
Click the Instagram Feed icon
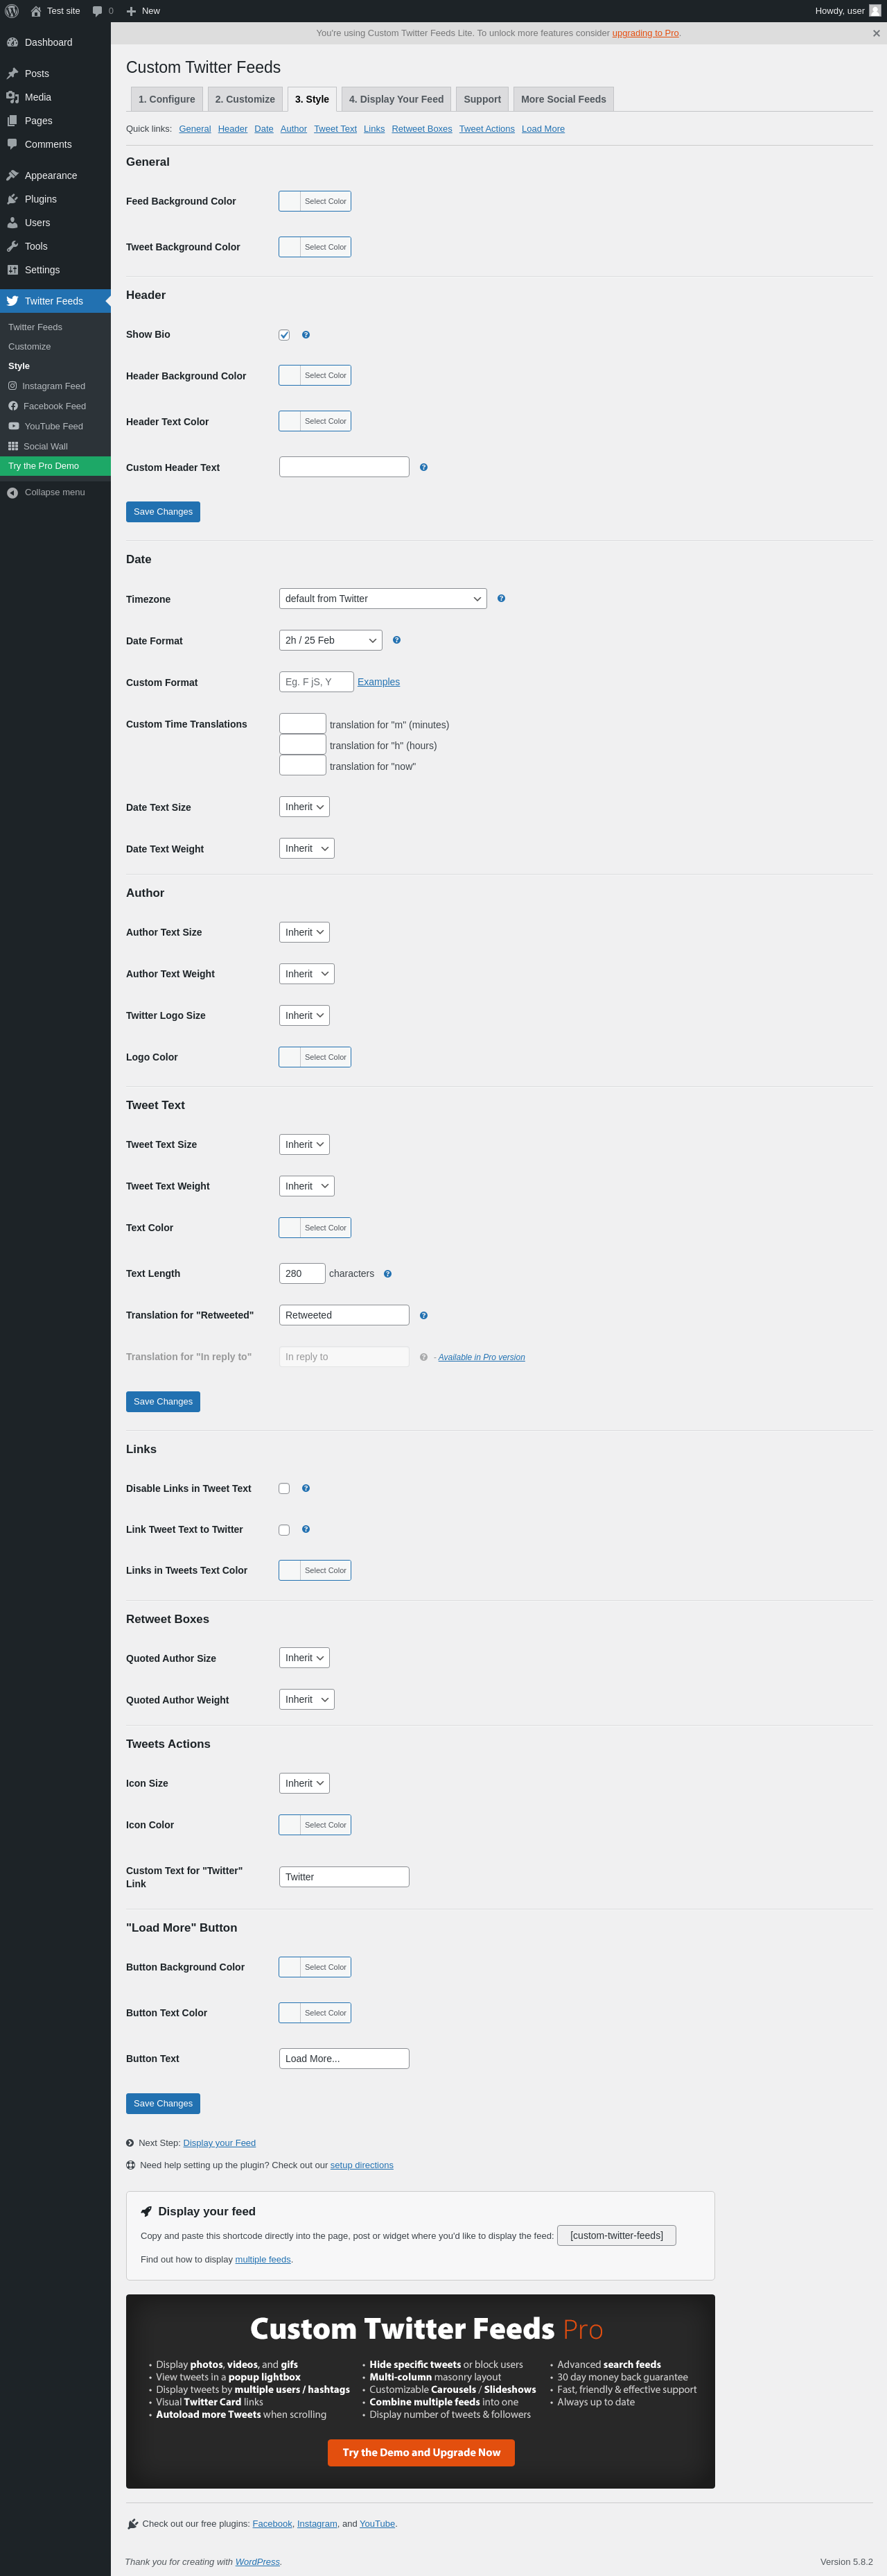pyautogui.click(x=13, y=386)
